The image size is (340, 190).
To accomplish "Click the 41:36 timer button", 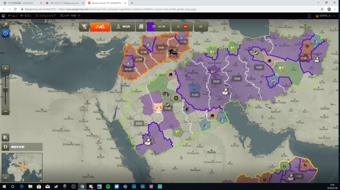I will [x=158, y=26].
